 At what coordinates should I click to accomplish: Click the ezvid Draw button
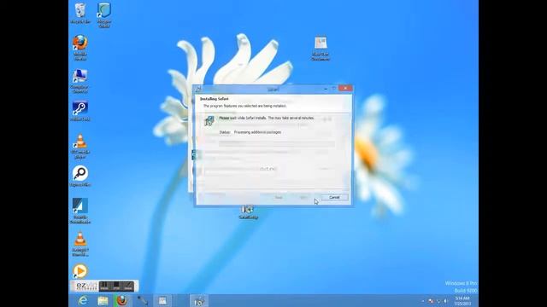(x=128, y=287)
